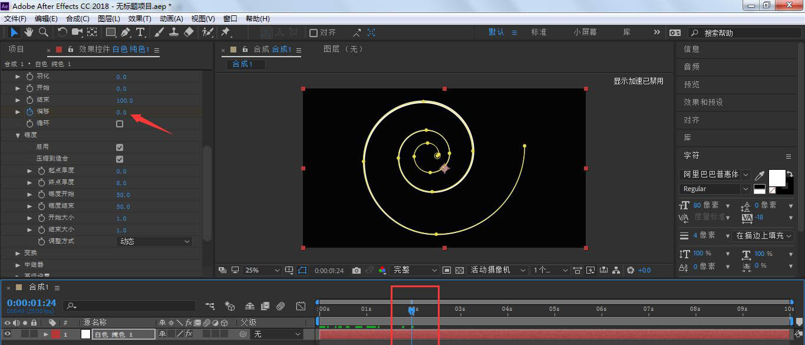Select the Eraser tool
Image resolution: width=805 pixels, height=345 pixels.
[189, 32]
